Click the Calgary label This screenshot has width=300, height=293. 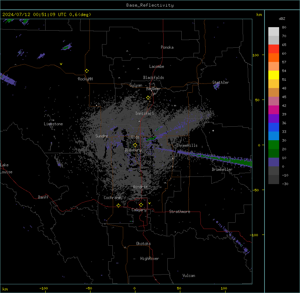[139, 210]
